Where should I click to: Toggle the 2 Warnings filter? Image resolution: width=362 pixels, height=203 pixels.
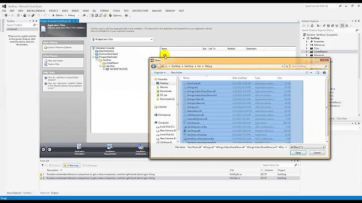71,165
